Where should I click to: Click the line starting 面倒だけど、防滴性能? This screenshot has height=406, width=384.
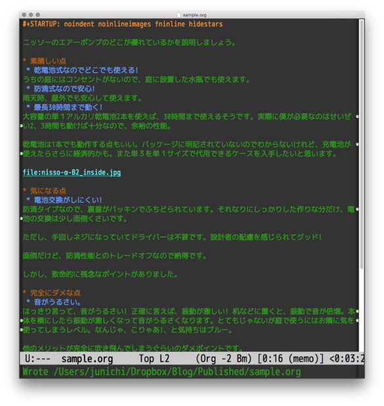[115, 256]
